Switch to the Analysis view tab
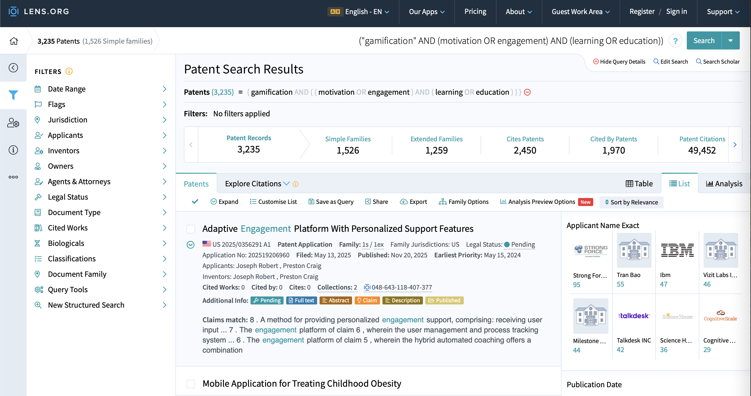The height and width of the screenshot is (396, 751). click(724, 184)
